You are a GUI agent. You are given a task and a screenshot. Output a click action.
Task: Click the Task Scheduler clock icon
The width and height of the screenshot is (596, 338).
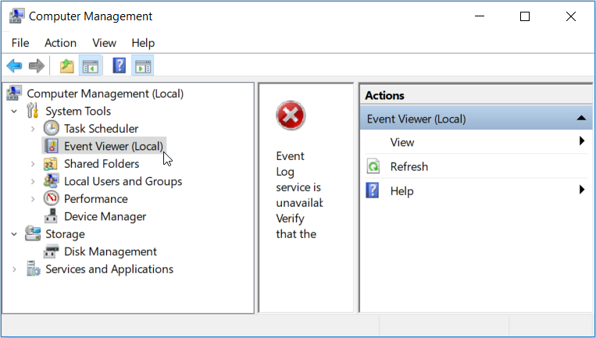51,128
